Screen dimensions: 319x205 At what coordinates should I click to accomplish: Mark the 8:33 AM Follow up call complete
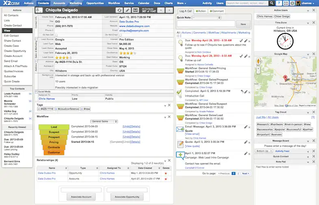pyautogui.click(x=241, y=56)
